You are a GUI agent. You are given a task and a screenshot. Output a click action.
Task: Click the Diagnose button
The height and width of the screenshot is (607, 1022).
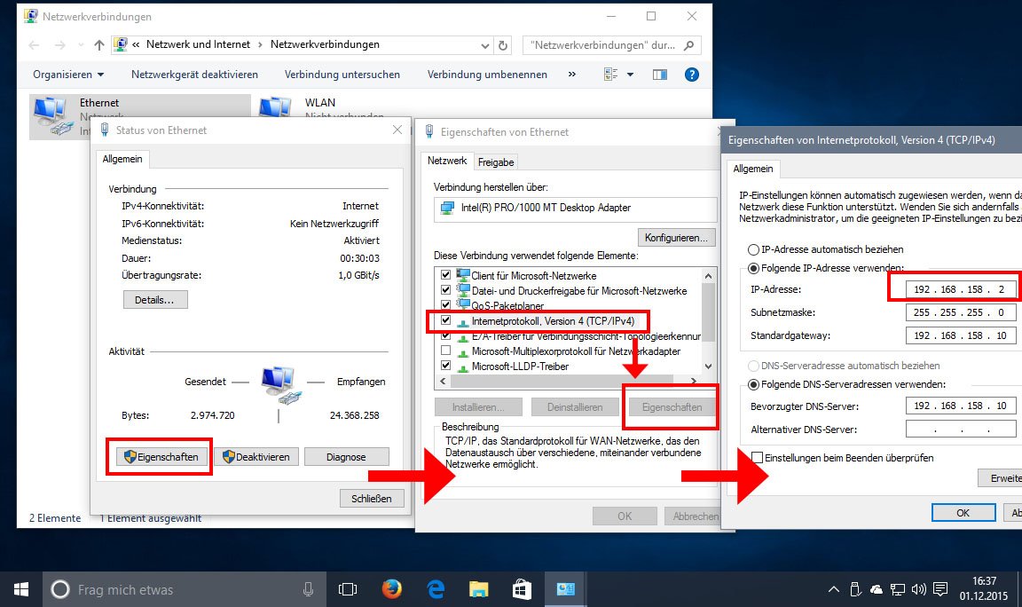346,456
